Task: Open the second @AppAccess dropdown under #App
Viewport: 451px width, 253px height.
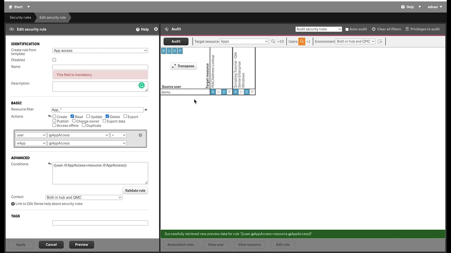Action: tap(87, 143)
